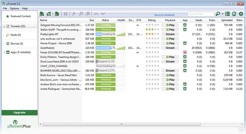Click horizontal scrollbar right arrow
The width and height of the screenshot is (246, 134).
coord(242,124)
